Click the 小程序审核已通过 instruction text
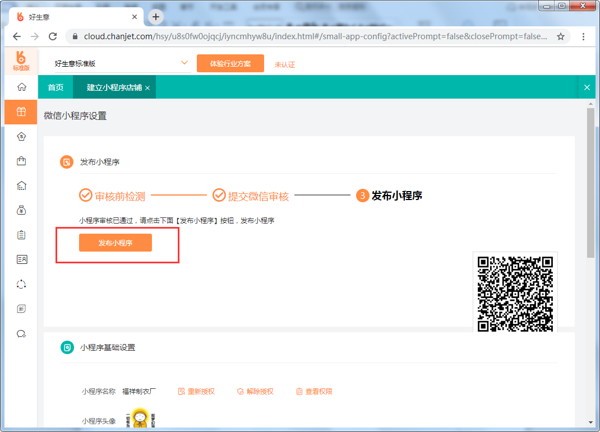600x432 pixels. point(177,221)
